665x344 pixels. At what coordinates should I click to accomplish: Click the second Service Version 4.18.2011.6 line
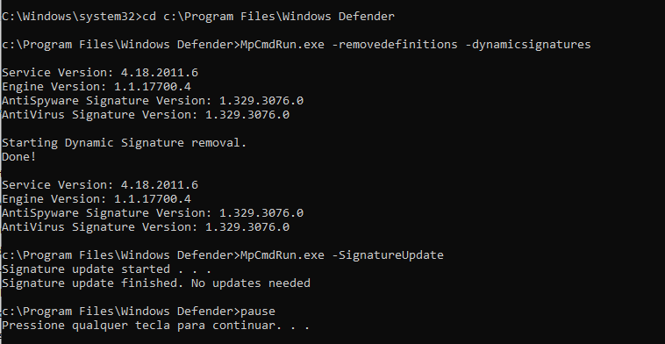pyautogui.click(x=100, y=185)
